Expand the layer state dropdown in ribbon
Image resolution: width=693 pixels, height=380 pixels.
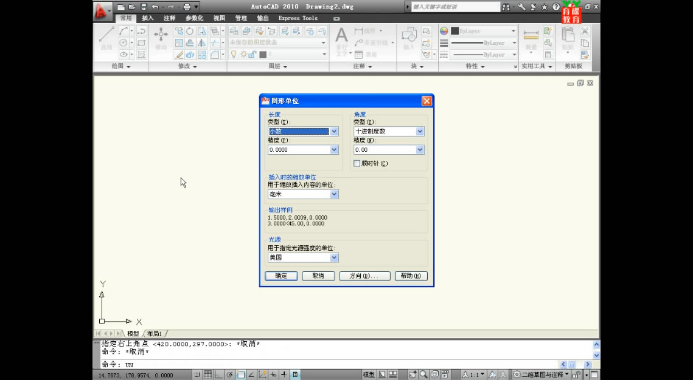click(324, 42)
